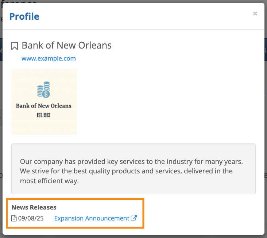Open the Expansion Announcement news release
This screenshot has width=267, height=238.
[x=92, y=218]
